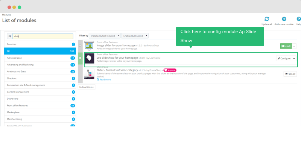Open the bulk actions dropdown
Viewport: 301px width, 158px height.
point(87,87)
